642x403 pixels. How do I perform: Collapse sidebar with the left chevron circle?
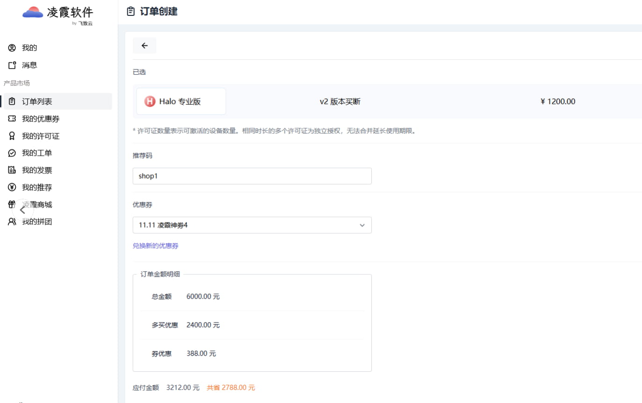22,210
